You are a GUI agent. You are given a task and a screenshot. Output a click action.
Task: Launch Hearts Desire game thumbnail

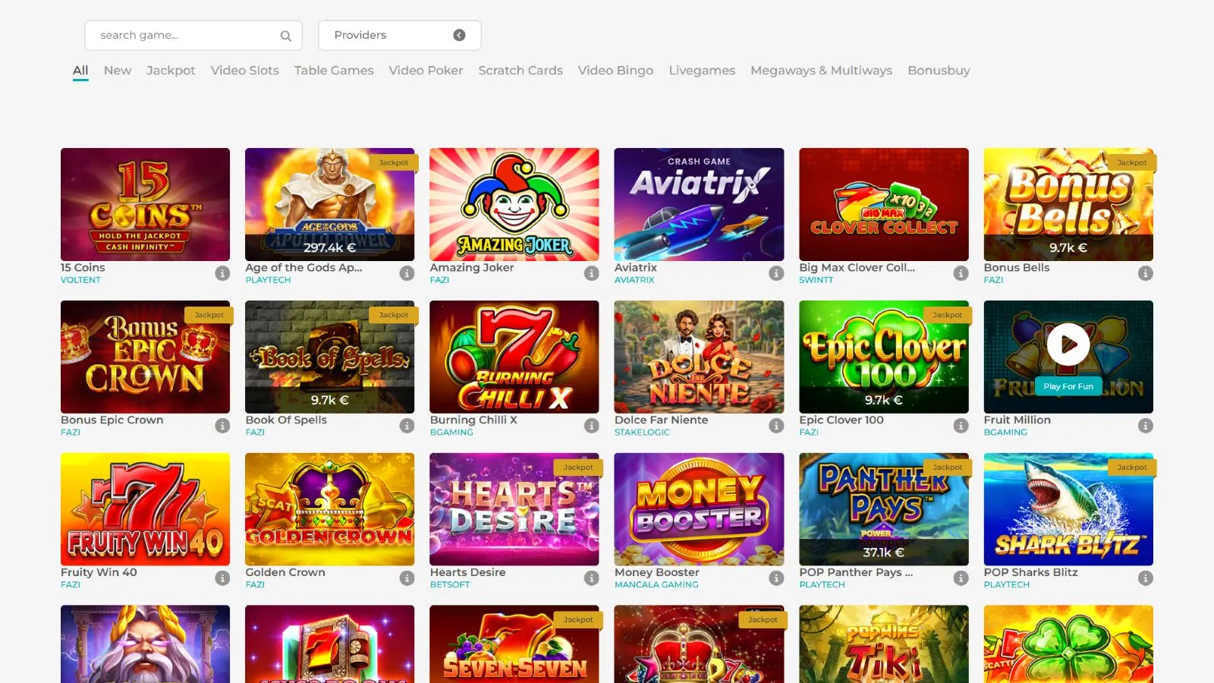[x=514, y=509]
